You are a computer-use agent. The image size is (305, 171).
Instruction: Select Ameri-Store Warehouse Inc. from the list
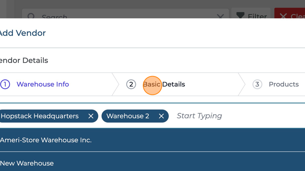[x=46, y=140]
